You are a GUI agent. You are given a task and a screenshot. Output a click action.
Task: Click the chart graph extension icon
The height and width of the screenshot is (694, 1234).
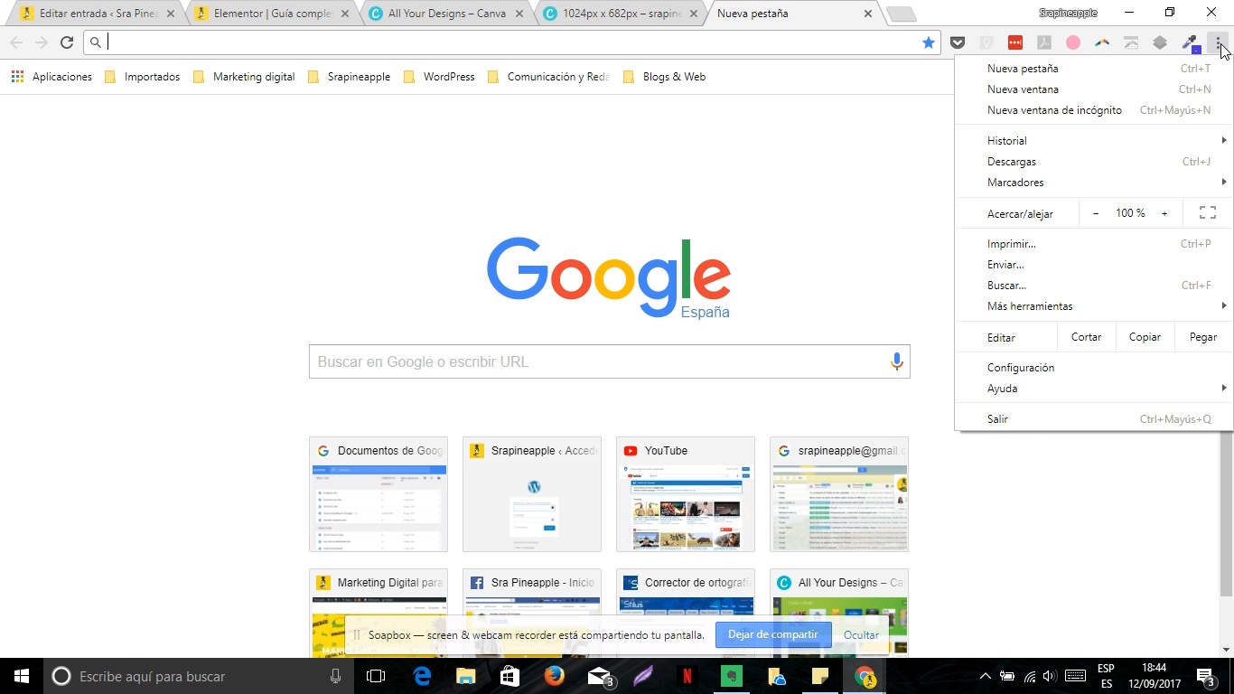(x=1131, y=42)
